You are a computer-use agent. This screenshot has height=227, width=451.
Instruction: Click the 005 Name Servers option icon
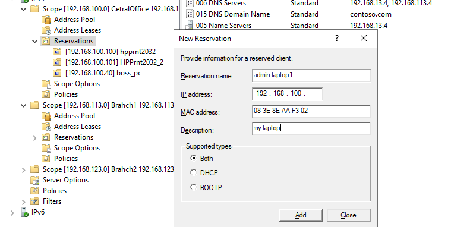pyautogui.click(x=190, y=25)
